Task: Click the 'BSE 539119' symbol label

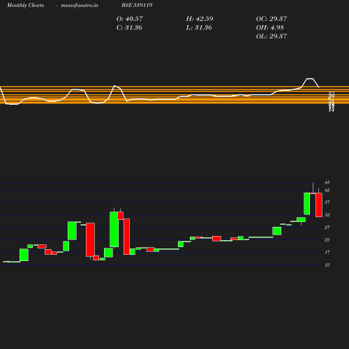Action: pos(137,5)
